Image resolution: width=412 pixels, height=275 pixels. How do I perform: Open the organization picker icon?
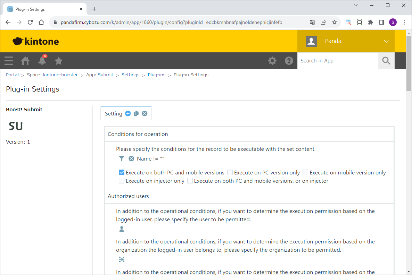point(121,259)
